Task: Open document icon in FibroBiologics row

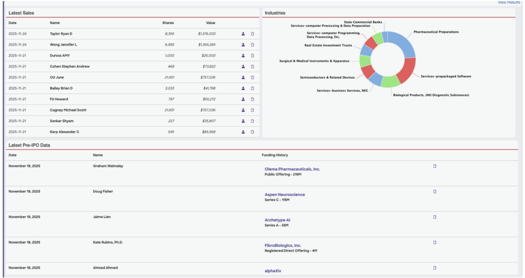Action: [x=435, y=242]
